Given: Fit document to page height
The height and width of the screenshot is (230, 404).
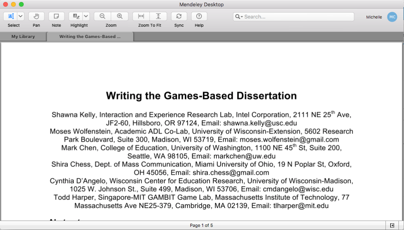Looking at the screenshot, I should [158, 16].
